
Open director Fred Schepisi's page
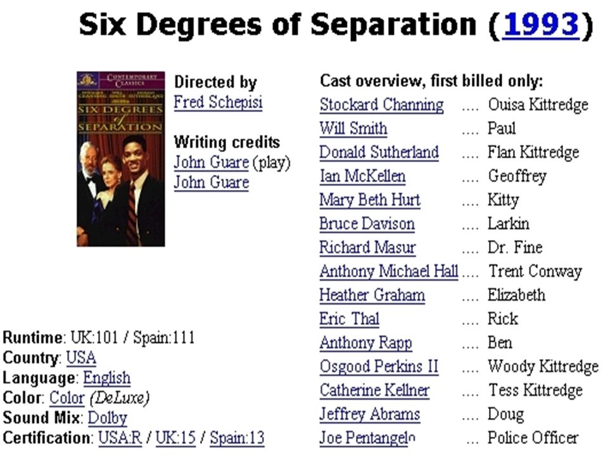[218, 103]
